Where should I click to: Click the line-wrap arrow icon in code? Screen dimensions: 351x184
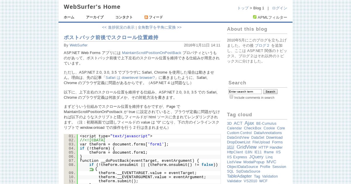pyautogui.click(x=92, y=169)
